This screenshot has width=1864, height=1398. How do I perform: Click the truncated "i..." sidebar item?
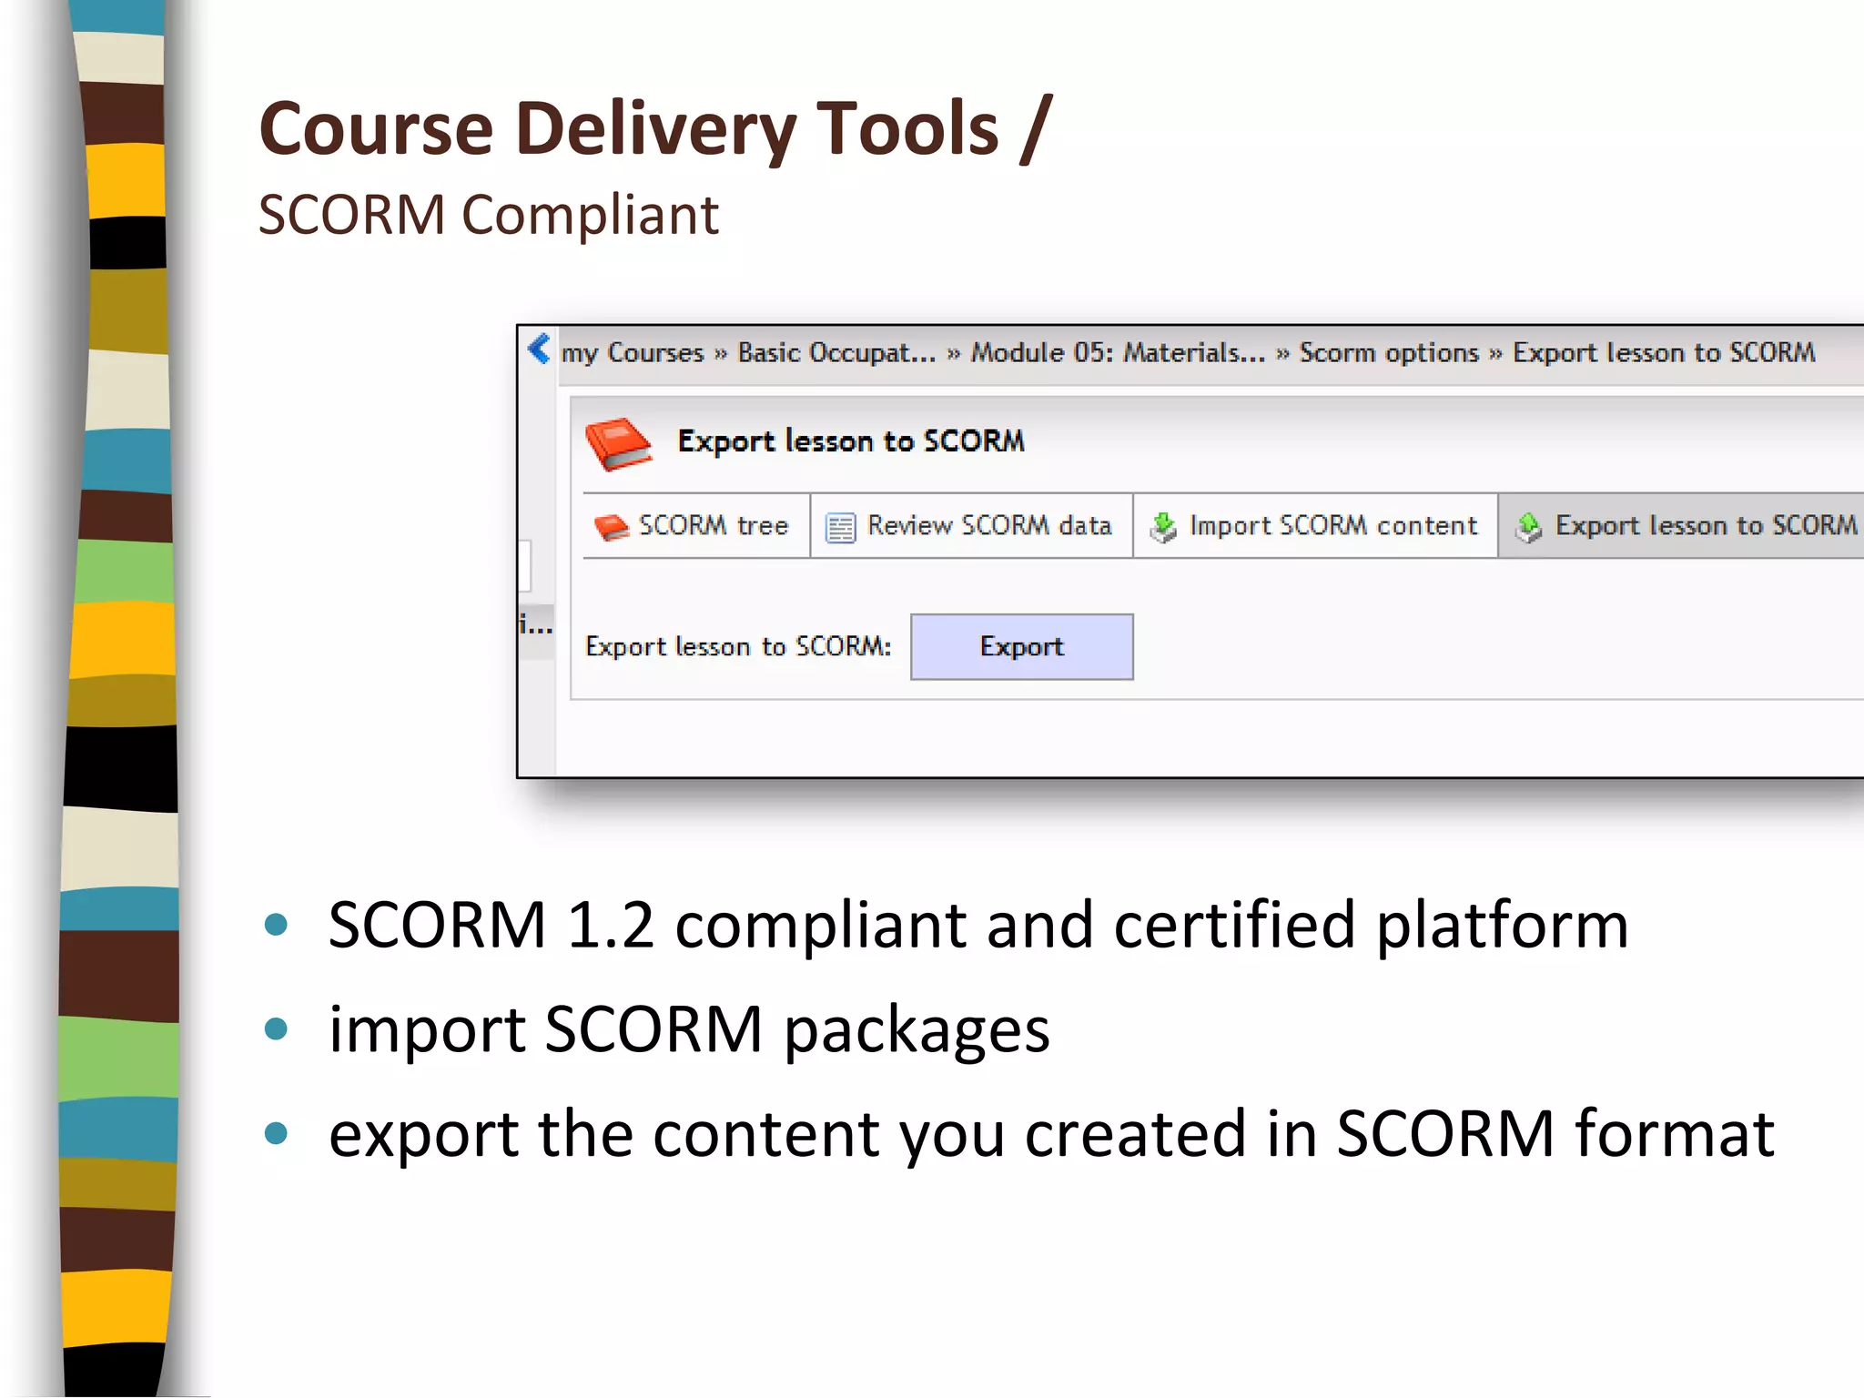click(x=536, y=624)
